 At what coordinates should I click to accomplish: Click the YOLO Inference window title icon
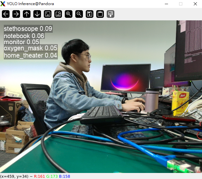click(x=3, y=4)
